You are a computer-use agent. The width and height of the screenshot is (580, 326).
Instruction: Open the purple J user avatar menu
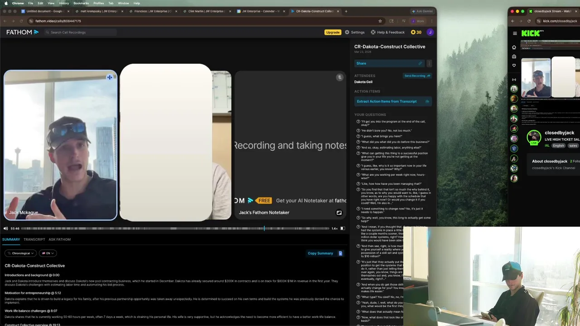point(430,32)
